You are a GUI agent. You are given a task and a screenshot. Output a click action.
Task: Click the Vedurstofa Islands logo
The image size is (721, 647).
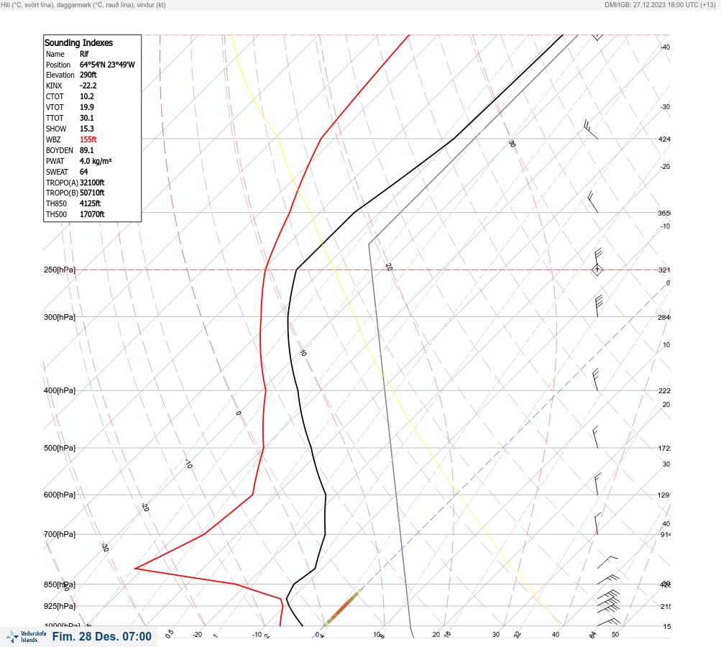26,637
